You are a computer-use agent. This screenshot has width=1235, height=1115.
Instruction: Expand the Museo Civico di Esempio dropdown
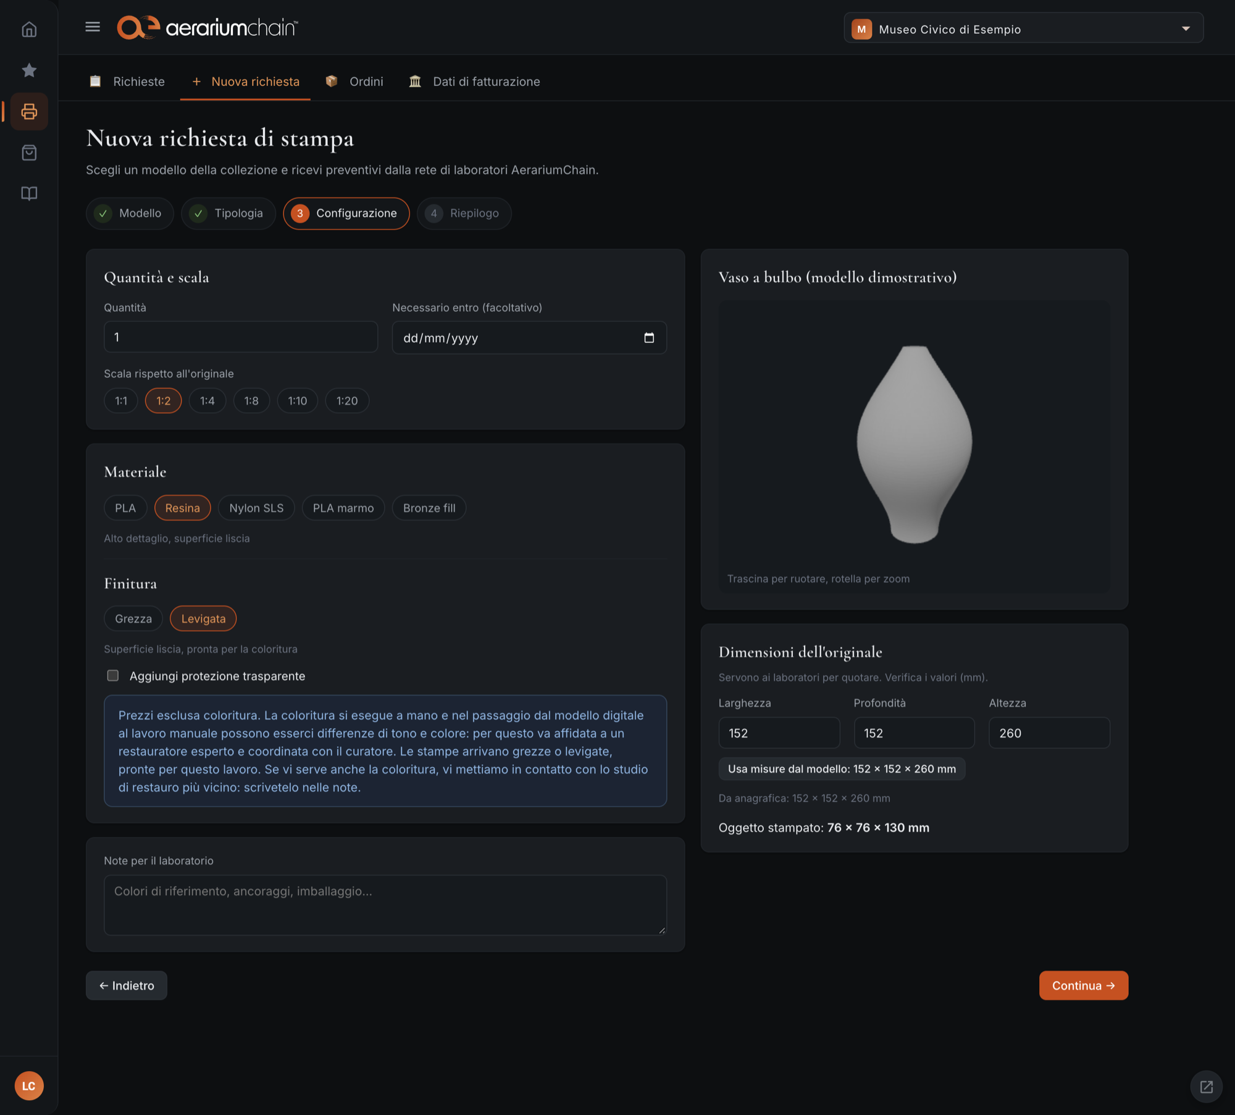(x=1023, y=28)
